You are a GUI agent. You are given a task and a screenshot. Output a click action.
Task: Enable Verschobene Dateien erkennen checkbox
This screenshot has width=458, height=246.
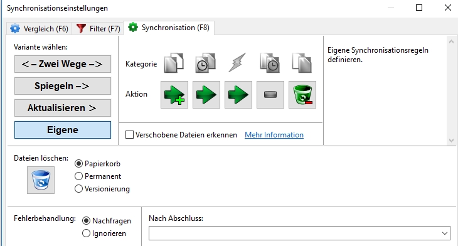(129, 135)
